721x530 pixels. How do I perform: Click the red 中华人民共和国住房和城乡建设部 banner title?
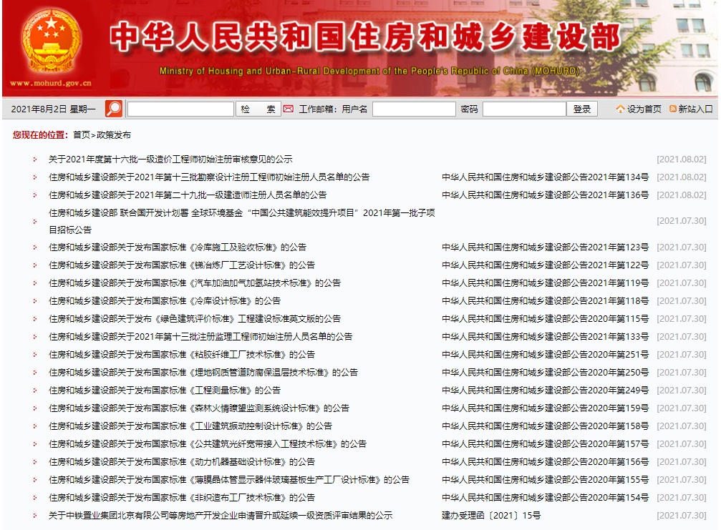(x=366, y=37)
